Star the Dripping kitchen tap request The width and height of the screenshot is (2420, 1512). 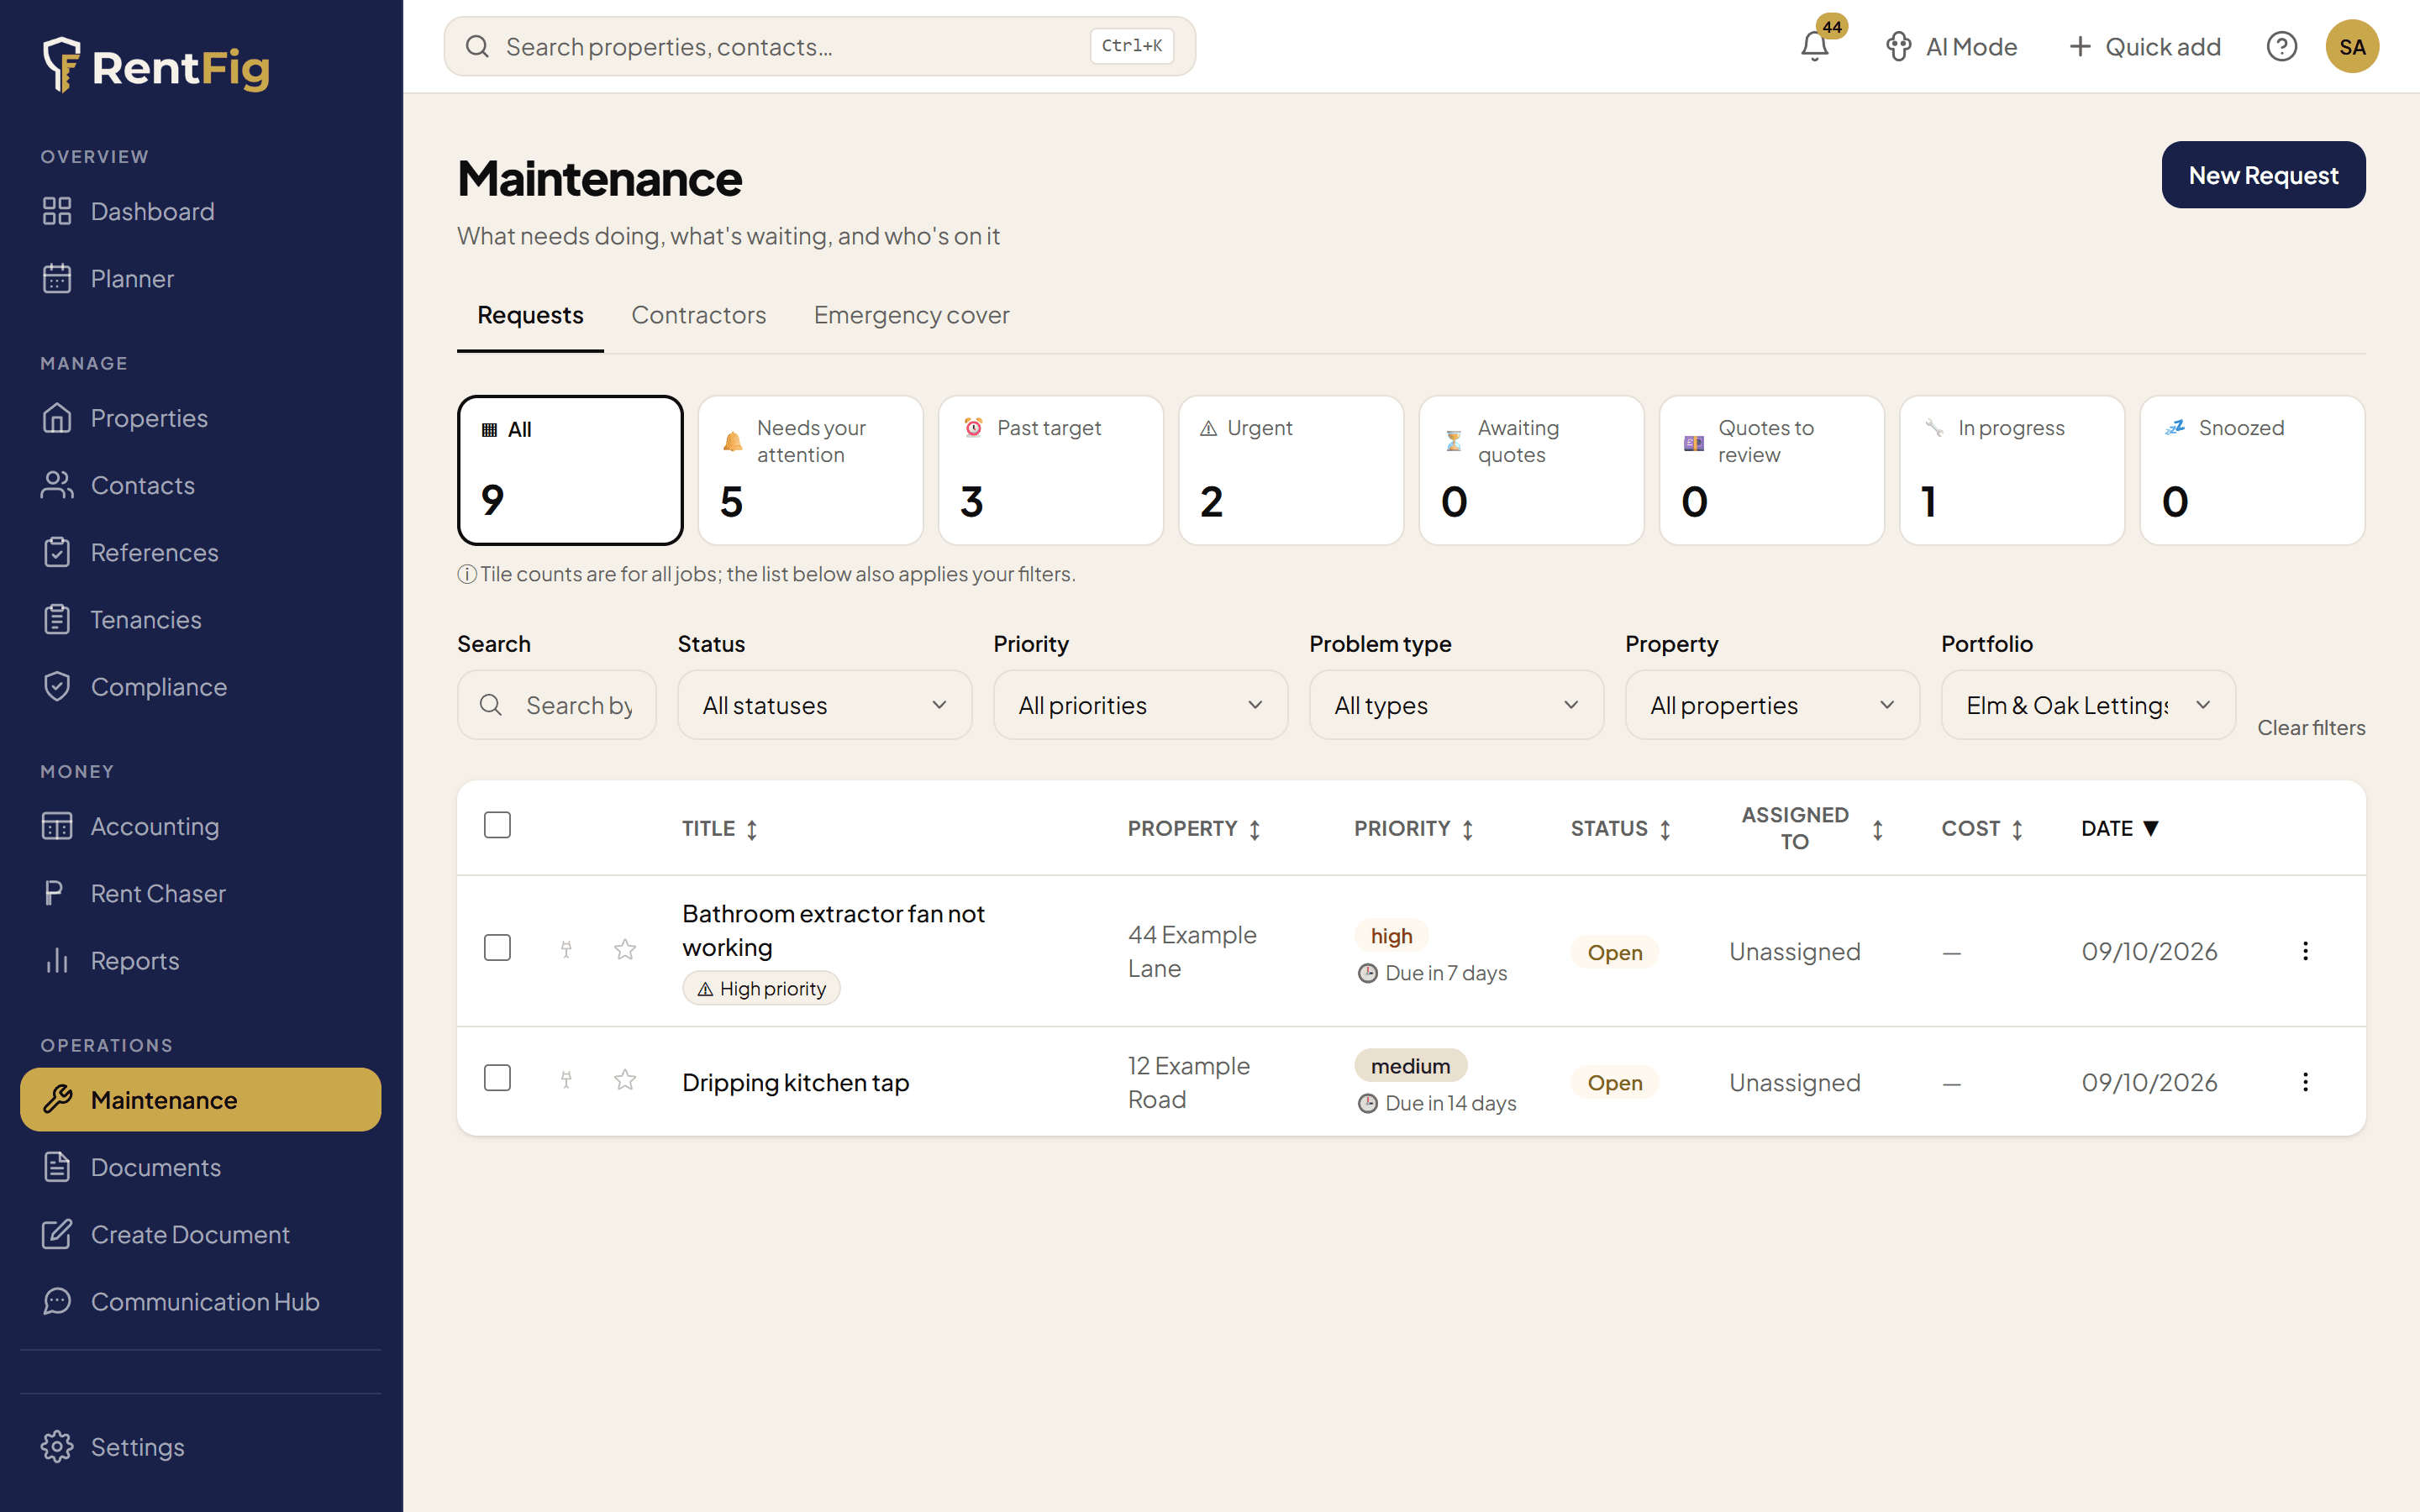pos(625,1080)
